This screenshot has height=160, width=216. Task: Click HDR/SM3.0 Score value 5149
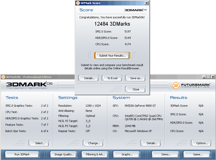click(x=128, y=38)
